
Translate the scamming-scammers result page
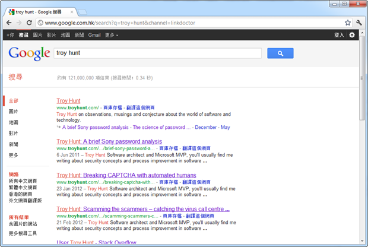200,216
